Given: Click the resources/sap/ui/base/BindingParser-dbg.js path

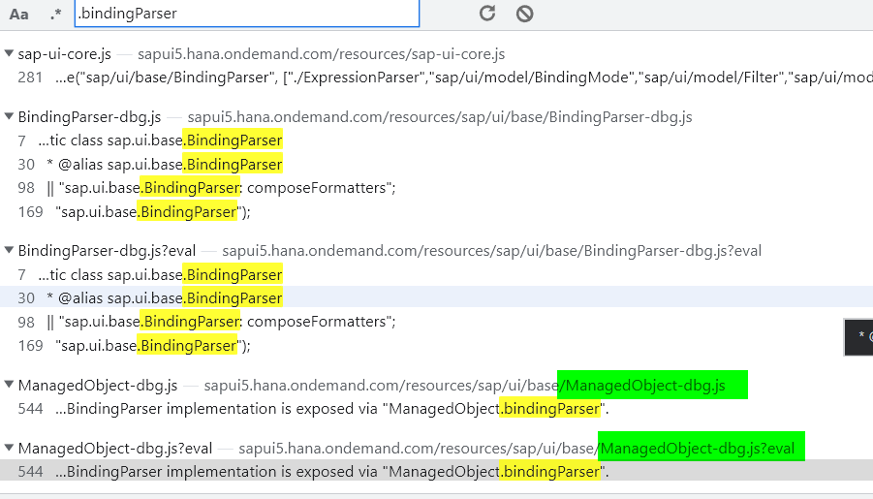Looking at the screenshot, I should [440, 117].
